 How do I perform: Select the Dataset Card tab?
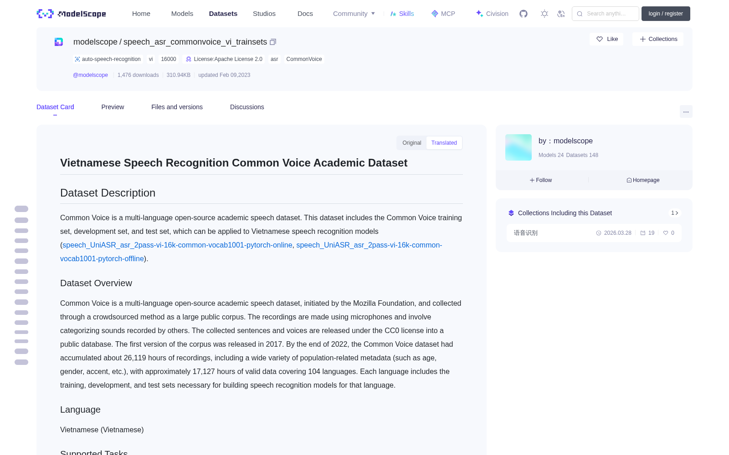pos(55,107)
